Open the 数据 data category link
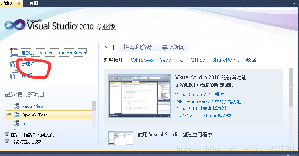299x156 pixels. coord(251,60)
